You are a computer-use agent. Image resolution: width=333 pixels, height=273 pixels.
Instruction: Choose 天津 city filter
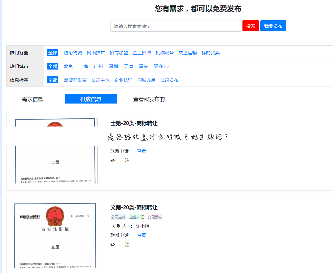pyautogui.click(x=128, y=67)
